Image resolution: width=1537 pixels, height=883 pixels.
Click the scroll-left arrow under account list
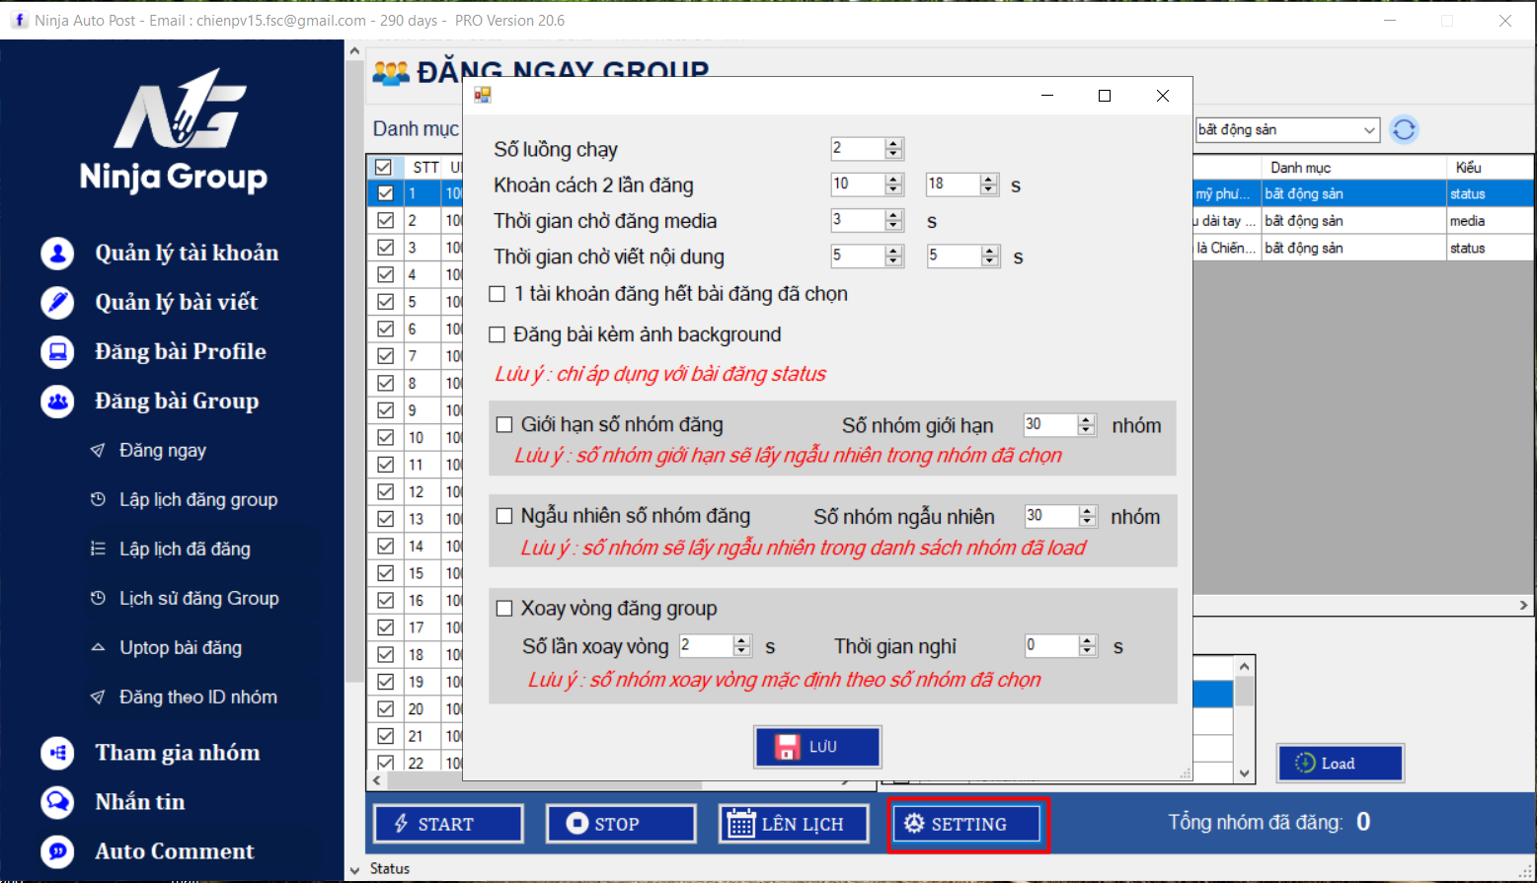click(376, 780)
